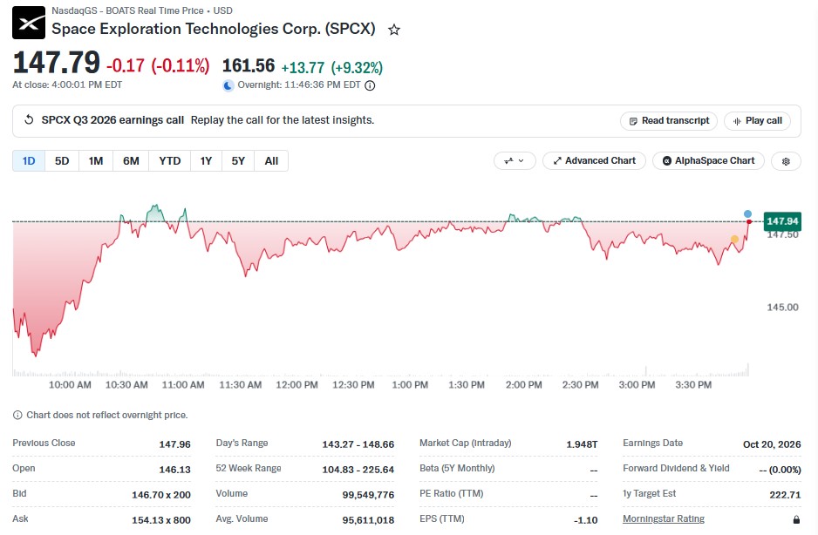Click the SPCX Q3 2026 earnings call title

tap(112, 120)
